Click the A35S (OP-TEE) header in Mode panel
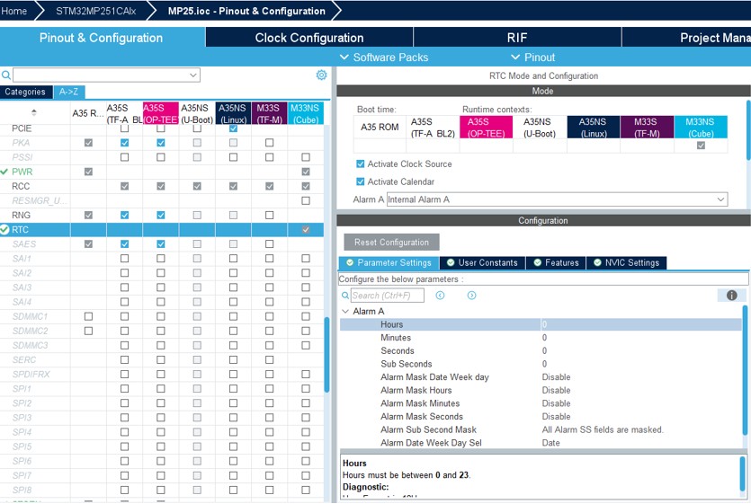The width and height of the screenshot is (751, 504). pyautogui.click(x=486, y=128)
